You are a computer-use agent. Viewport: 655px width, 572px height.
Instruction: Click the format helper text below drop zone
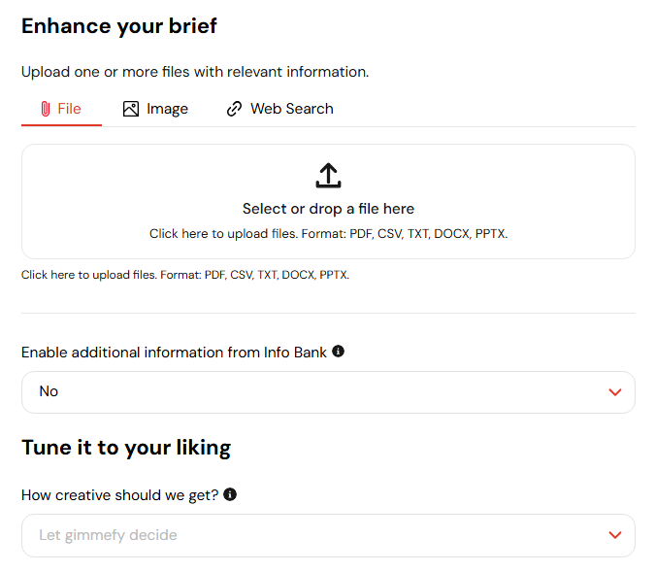click(x=185, y=275)
